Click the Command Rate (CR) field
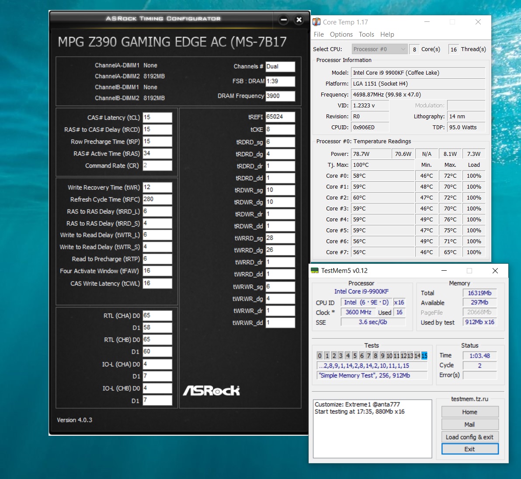Image resolution: width=521 pixels, height=479 pixels. (157, 165)
